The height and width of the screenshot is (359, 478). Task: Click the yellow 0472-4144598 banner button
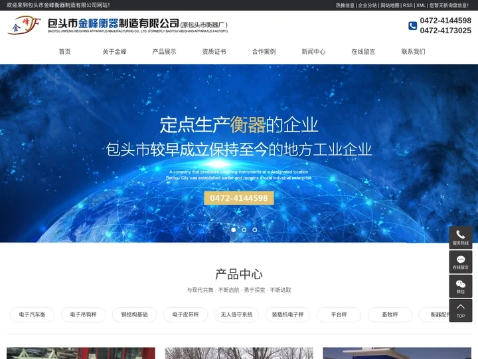point(239,198)
